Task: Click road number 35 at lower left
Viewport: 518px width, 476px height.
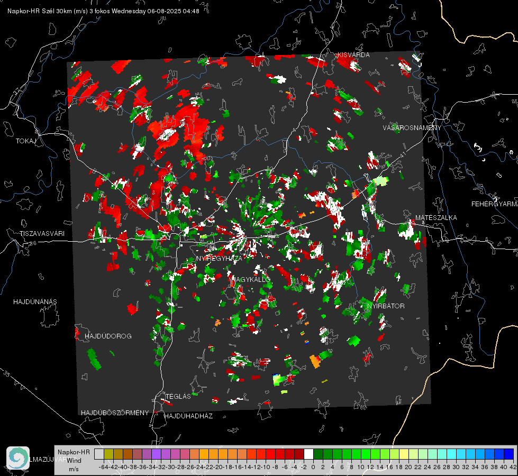Action: pyautogui.click(x=6, y=374)
